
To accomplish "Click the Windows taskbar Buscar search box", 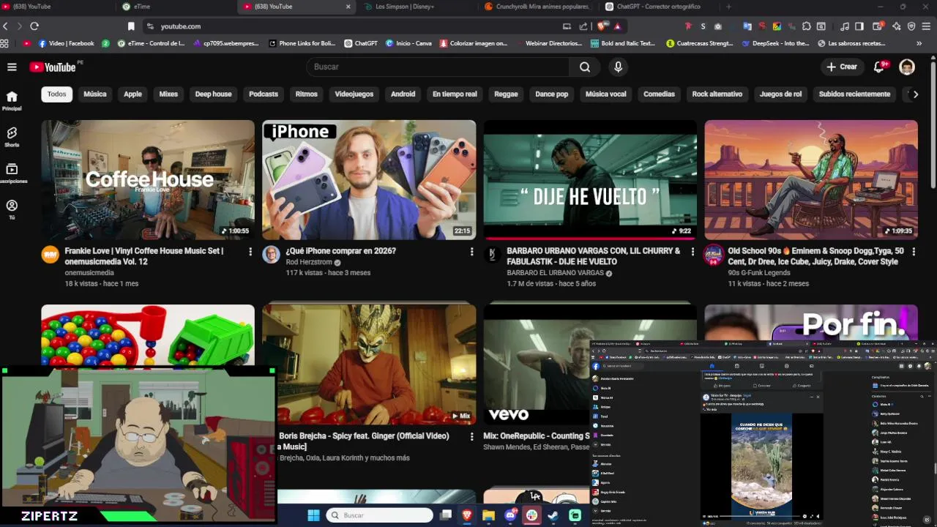I will tap(379, 515).
